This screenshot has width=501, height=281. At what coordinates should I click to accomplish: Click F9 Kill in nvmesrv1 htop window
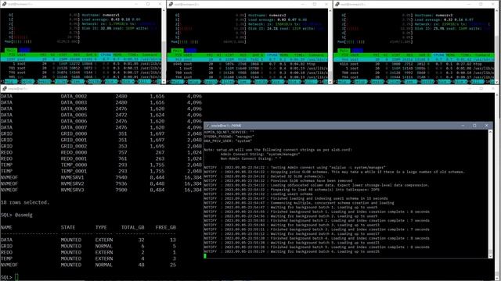[144, 81]
